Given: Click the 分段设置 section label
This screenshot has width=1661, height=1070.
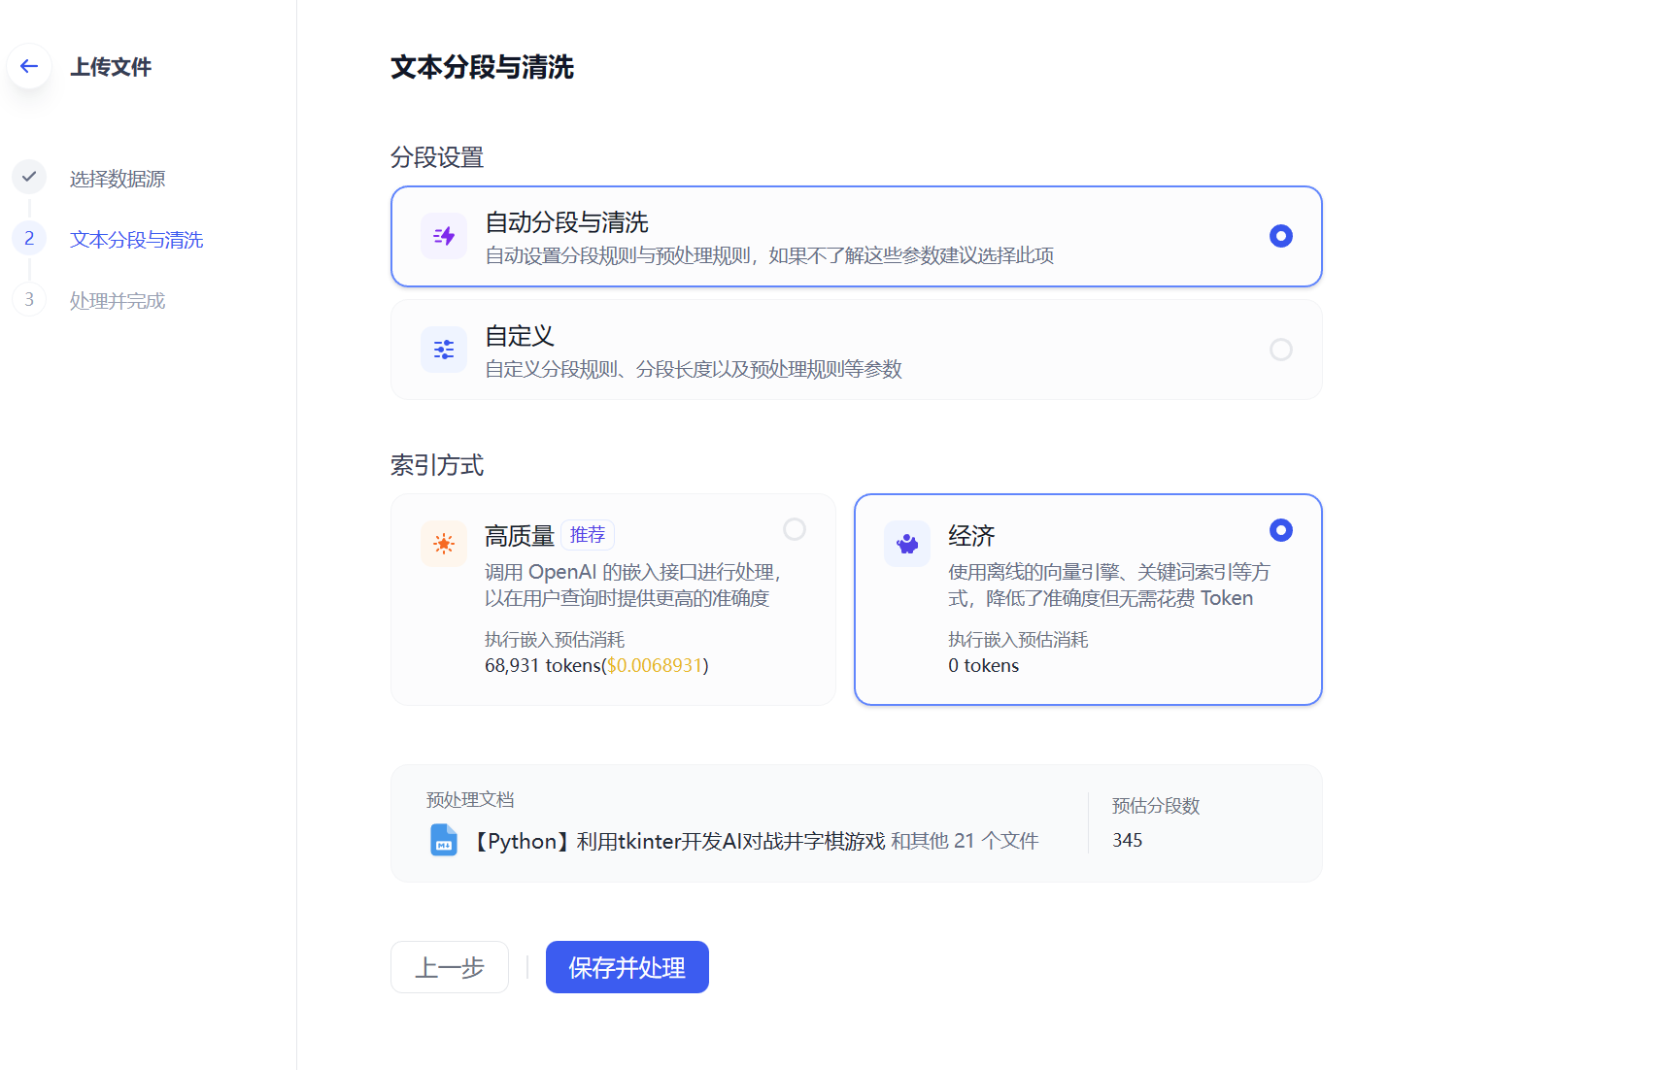Looking at the screenshot, I should 437,157.
